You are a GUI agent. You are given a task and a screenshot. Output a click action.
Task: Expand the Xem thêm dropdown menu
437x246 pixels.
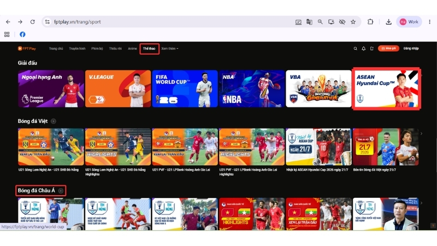170,49
